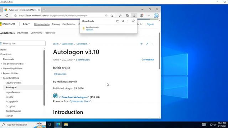Select PsLogList in sidebar tree
This screenshot has width=228, height=128.
click(10, 106)
